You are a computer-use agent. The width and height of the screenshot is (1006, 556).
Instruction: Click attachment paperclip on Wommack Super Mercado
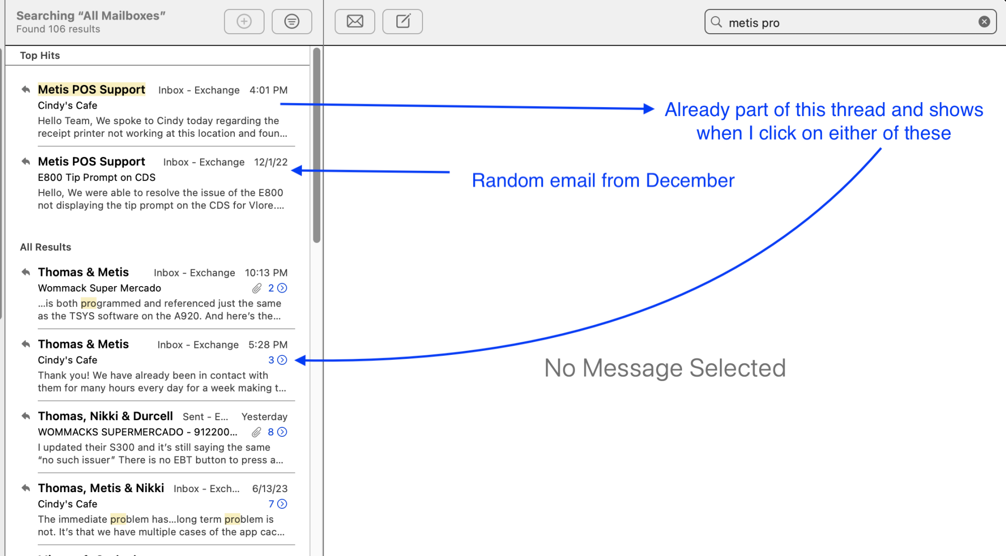pos(257,288)
